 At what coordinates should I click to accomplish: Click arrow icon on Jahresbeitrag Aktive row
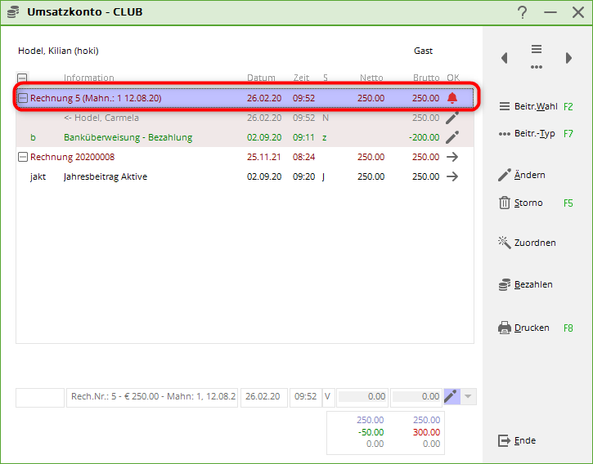point(452,176)
